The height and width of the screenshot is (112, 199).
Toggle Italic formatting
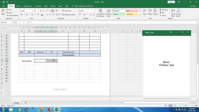pyautogui.click(x=24, y=15)
